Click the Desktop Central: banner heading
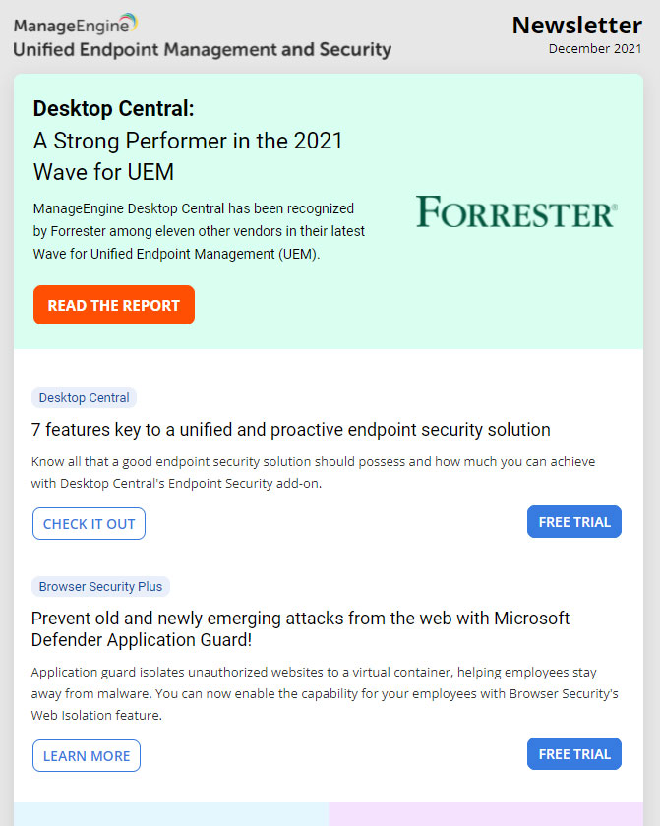 [114, 108]
